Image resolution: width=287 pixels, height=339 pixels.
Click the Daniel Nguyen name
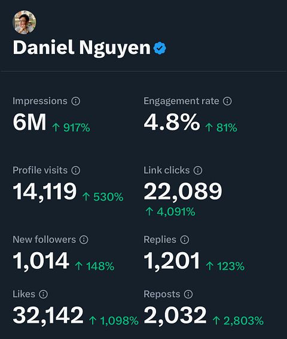(81, 49)
